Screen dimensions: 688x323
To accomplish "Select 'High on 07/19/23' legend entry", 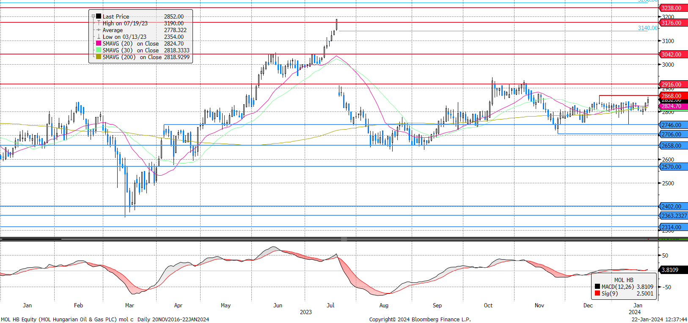I will click(125, 23).
